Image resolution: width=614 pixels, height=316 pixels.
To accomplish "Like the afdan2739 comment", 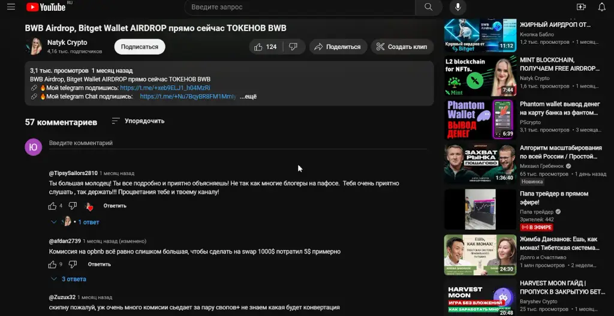I will (x=53, y=264).
